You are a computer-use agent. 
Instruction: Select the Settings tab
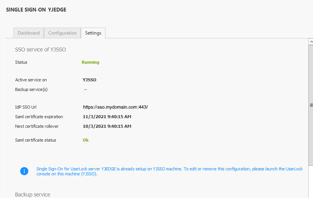[93, 33]
